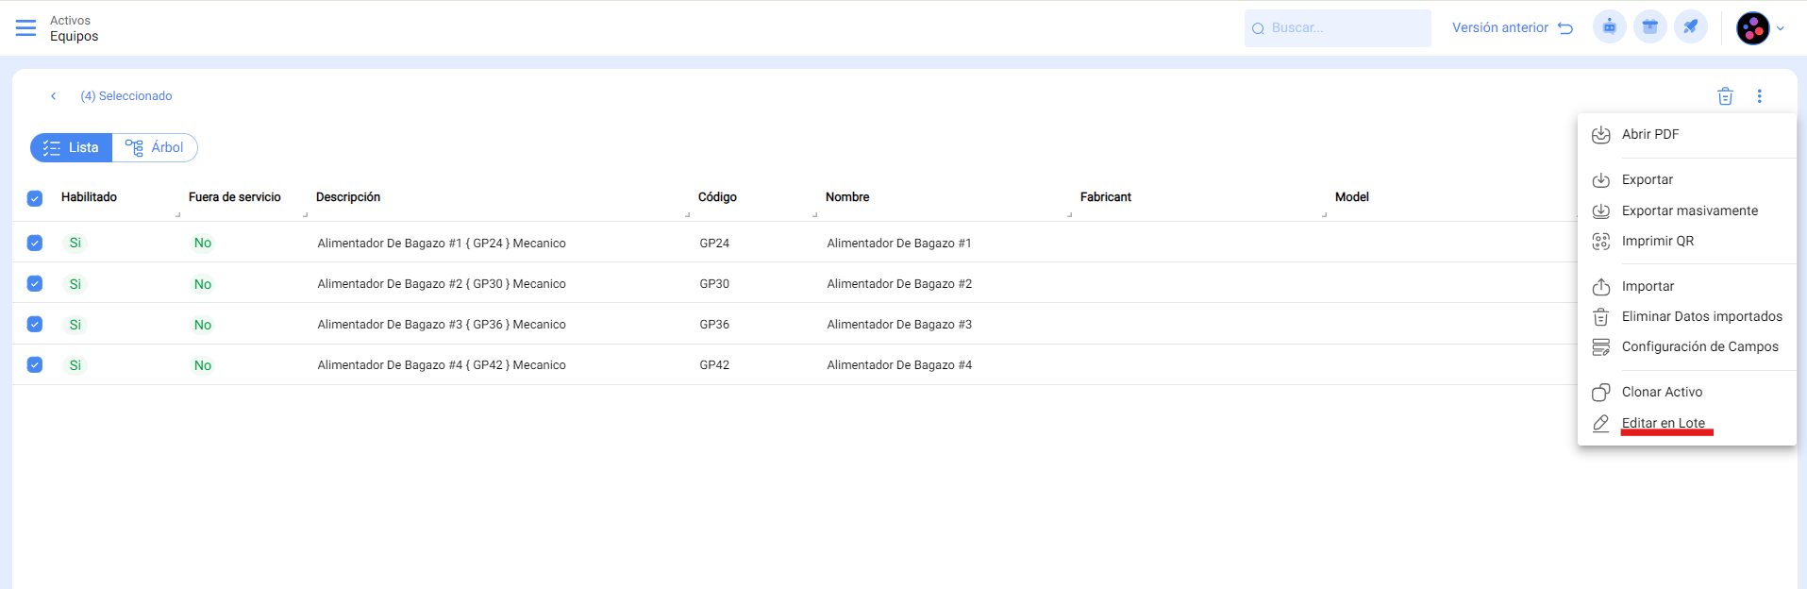
Task: Open Configuración de Campos menu entry
Action: click(x=1699, y=346)
